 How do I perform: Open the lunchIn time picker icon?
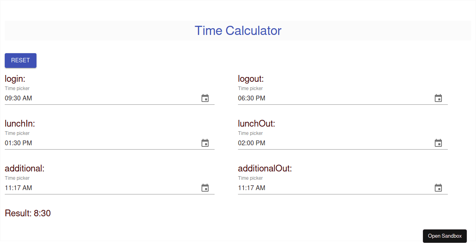coord(205,143)
